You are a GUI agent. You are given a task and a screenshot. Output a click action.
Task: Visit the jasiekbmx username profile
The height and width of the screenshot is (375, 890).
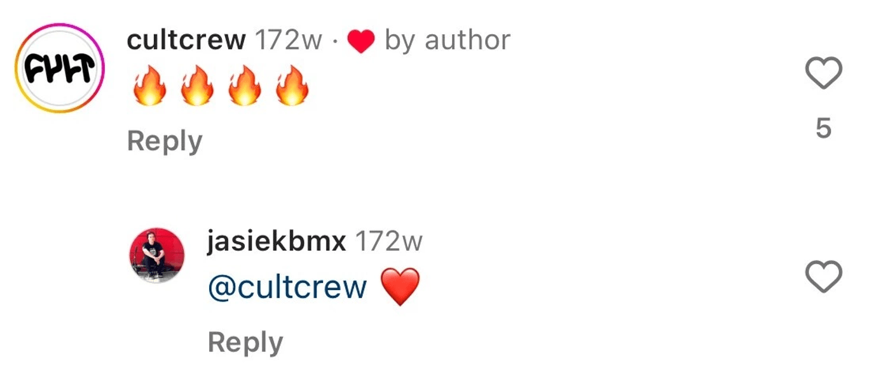click(276, 242)
